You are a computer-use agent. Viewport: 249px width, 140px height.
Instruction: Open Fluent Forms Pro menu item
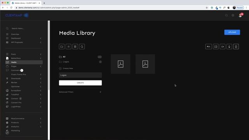click(x=19, y=74)
